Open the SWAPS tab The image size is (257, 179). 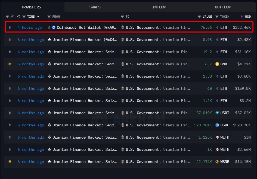click(x=95, y=7)
